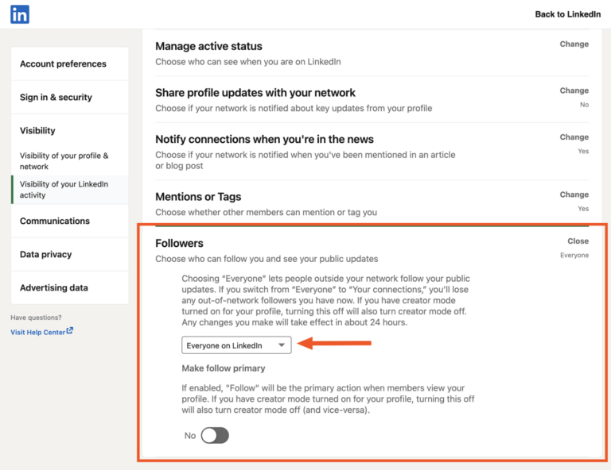Change Share profile updates with your network

point(574,91)
